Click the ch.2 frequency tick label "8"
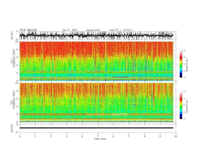 point(17,91)
